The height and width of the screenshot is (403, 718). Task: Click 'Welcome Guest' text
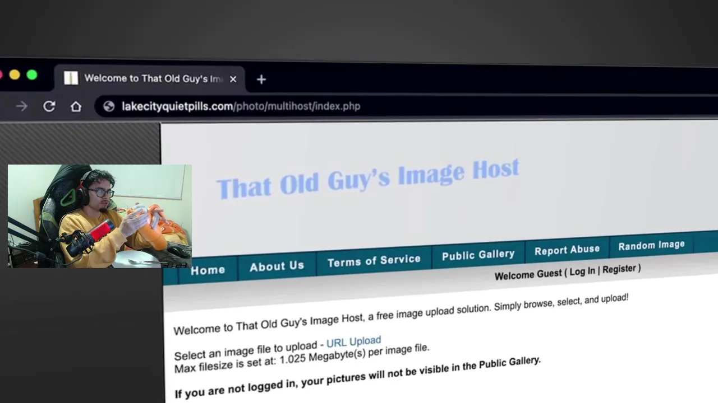click(528, 275)
